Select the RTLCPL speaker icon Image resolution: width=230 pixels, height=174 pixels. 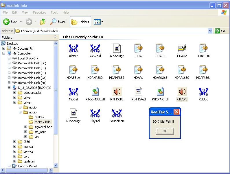click(182, 91)
